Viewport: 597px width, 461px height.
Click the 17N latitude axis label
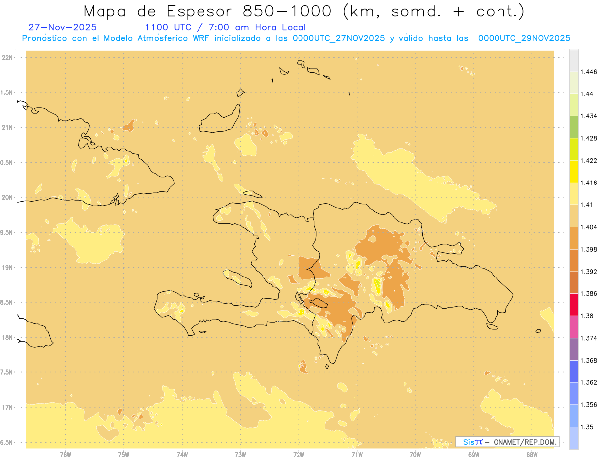click(x=7, y=407)
